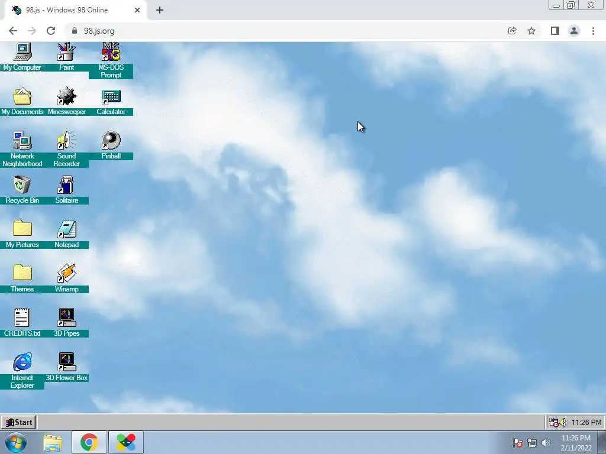Reload the 98.js.org page
606x454 pixels.
[51, 31]
